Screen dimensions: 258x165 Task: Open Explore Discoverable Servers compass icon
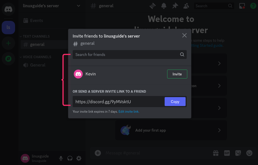[8, 59]
